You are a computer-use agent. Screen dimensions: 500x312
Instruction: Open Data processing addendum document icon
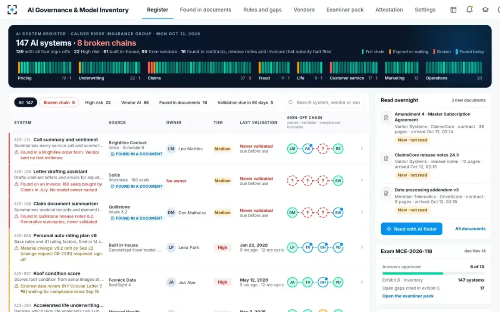(386, 194)
